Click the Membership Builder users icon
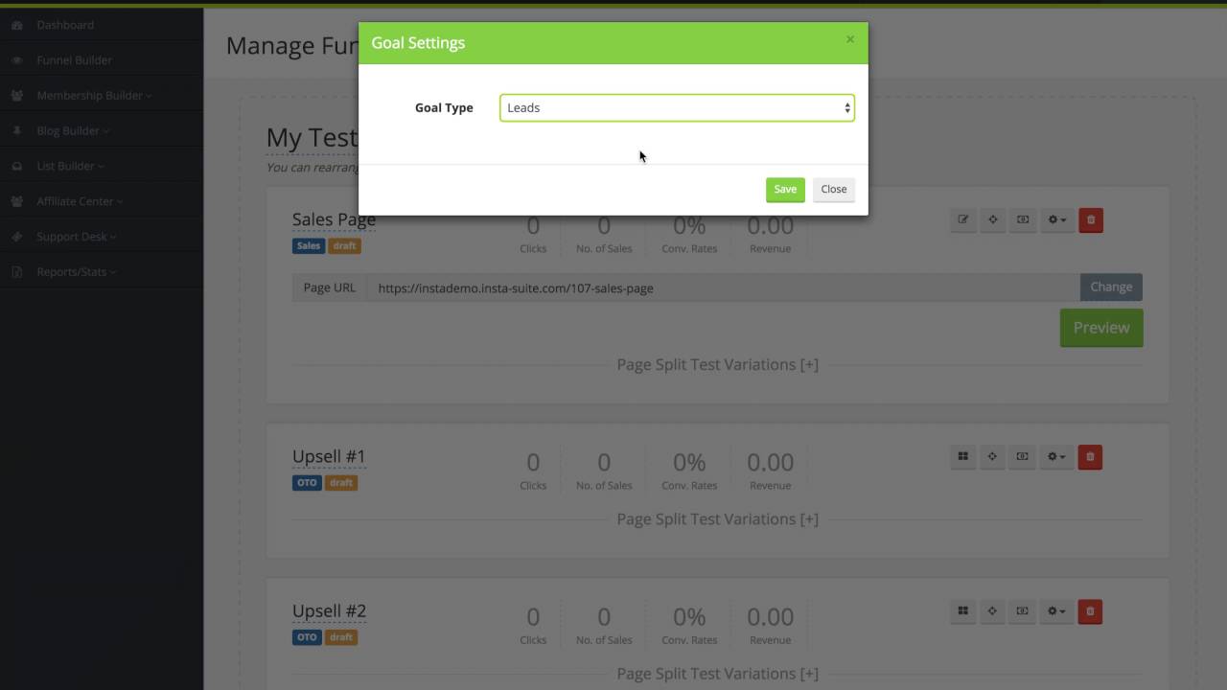Viewport: 1227px width, 690px height. click(x=17, y=96)
